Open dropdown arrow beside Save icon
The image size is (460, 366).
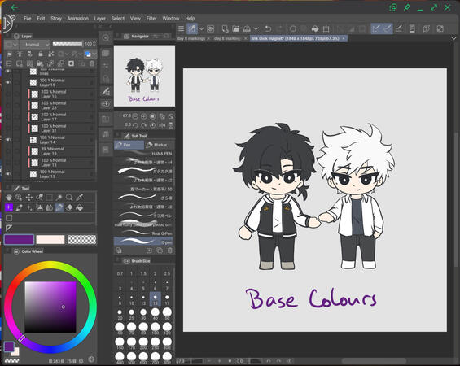point(256,28)
